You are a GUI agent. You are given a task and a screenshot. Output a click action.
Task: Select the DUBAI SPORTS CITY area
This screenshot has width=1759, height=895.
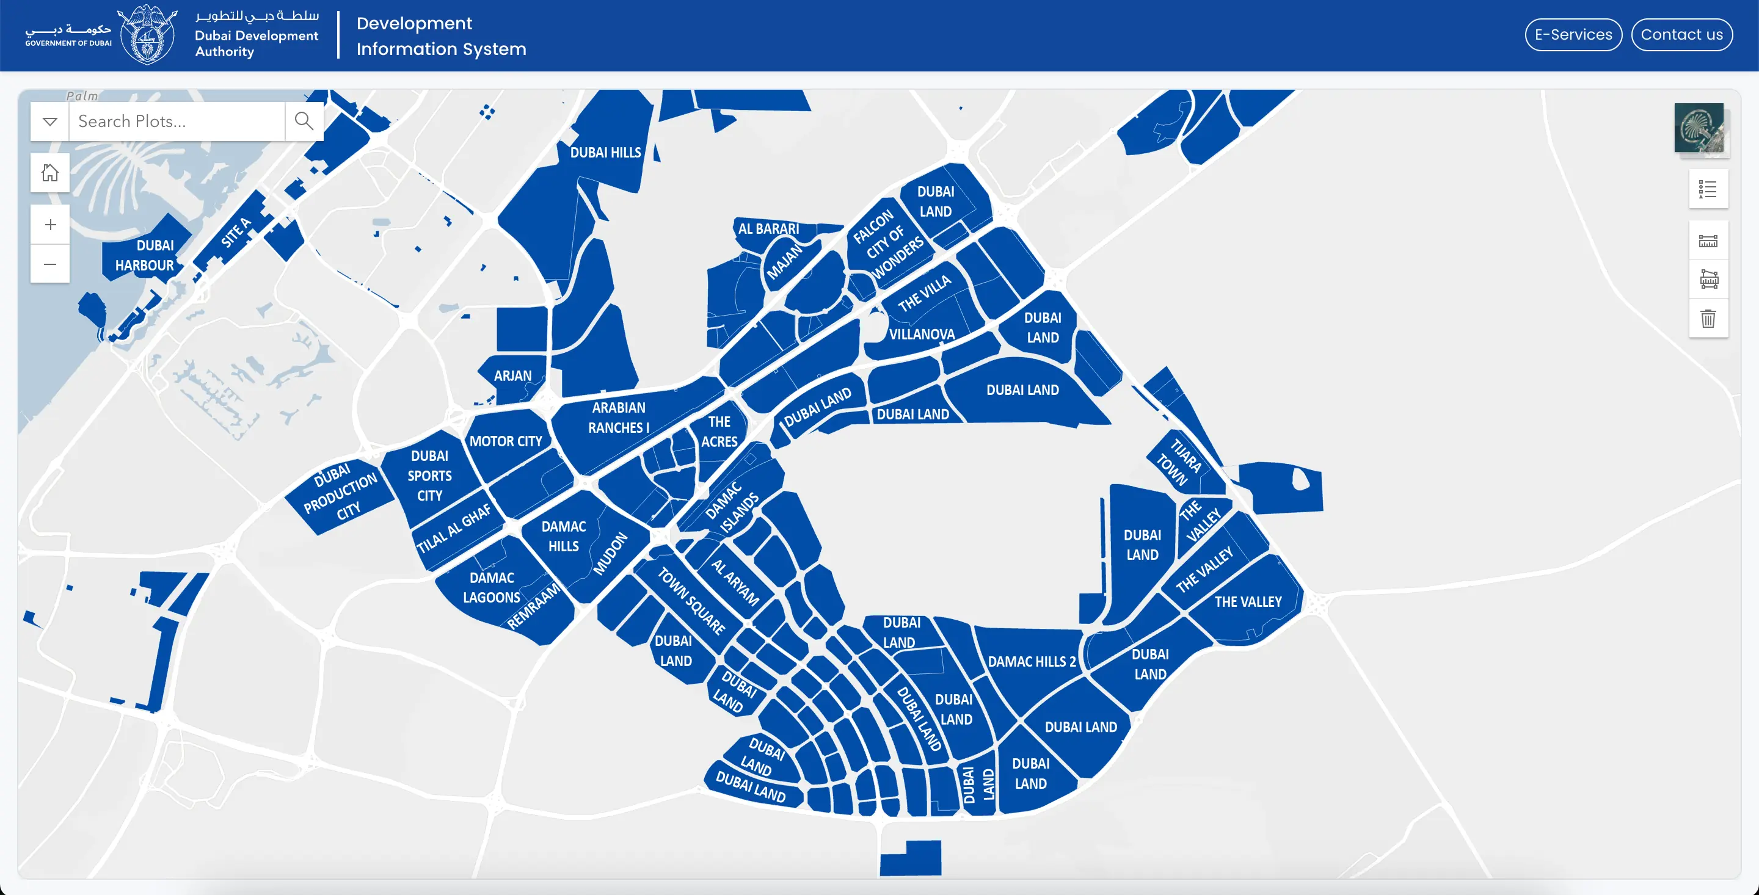click(x=429, y=476)
